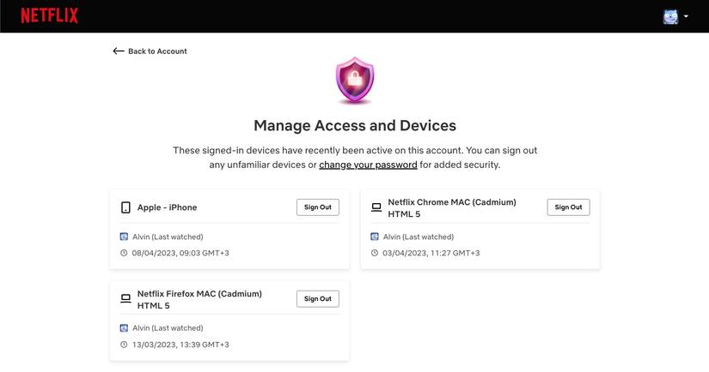
Task: Click the profile avatar icon
Action: pos(670,16)
